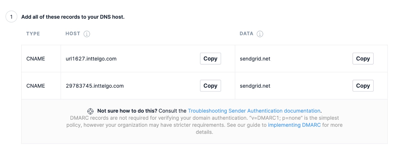Screen dimensions: 400x147
Task: Copy sendgrid.net data for the 29783745 record
Action: click(363, 86)
